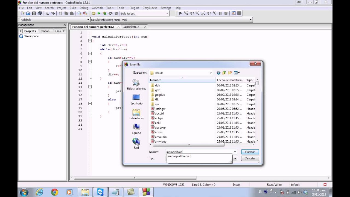350x197 pixels.
Task: Open Sitios recientes in the Save dialog
Action: tap(136, 85)
